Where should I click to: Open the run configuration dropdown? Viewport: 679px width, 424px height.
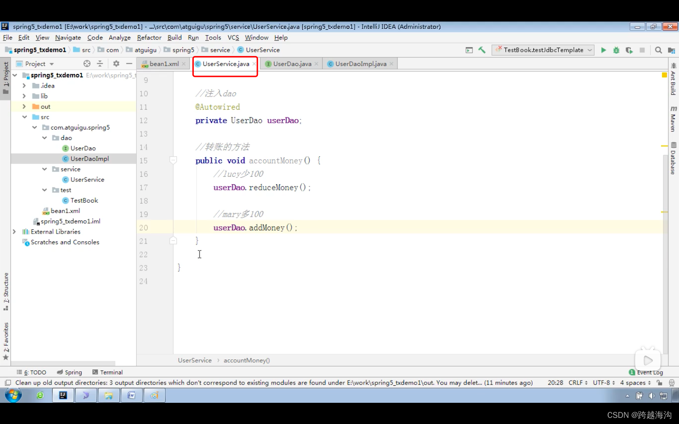(544, 50)
